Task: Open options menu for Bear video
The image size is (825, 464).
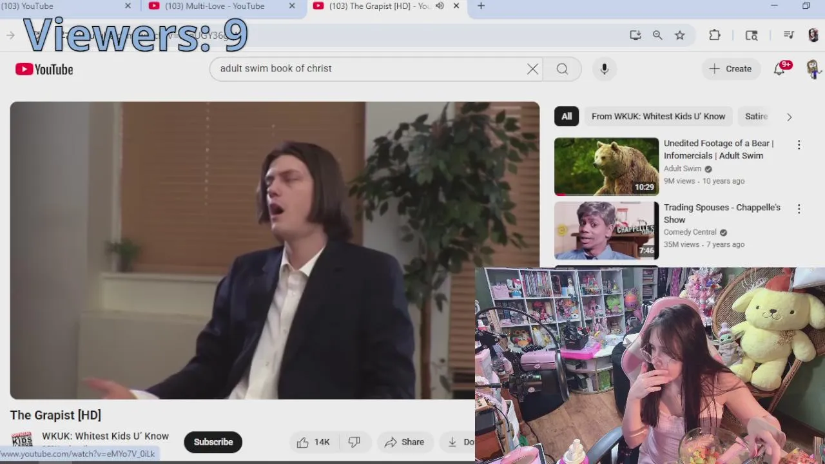Action: (x=799, y=145)
